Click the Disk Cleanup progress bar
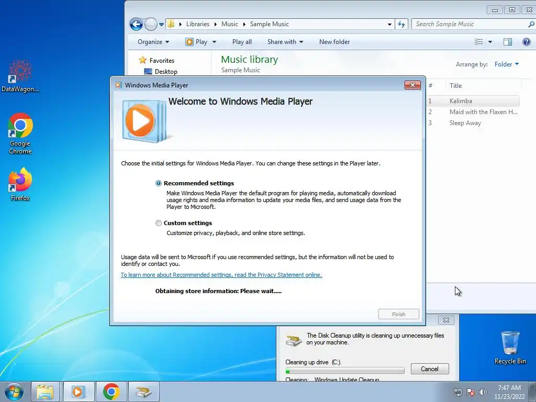The width and height of the screenshot is (536, 402). pos(345,371)
